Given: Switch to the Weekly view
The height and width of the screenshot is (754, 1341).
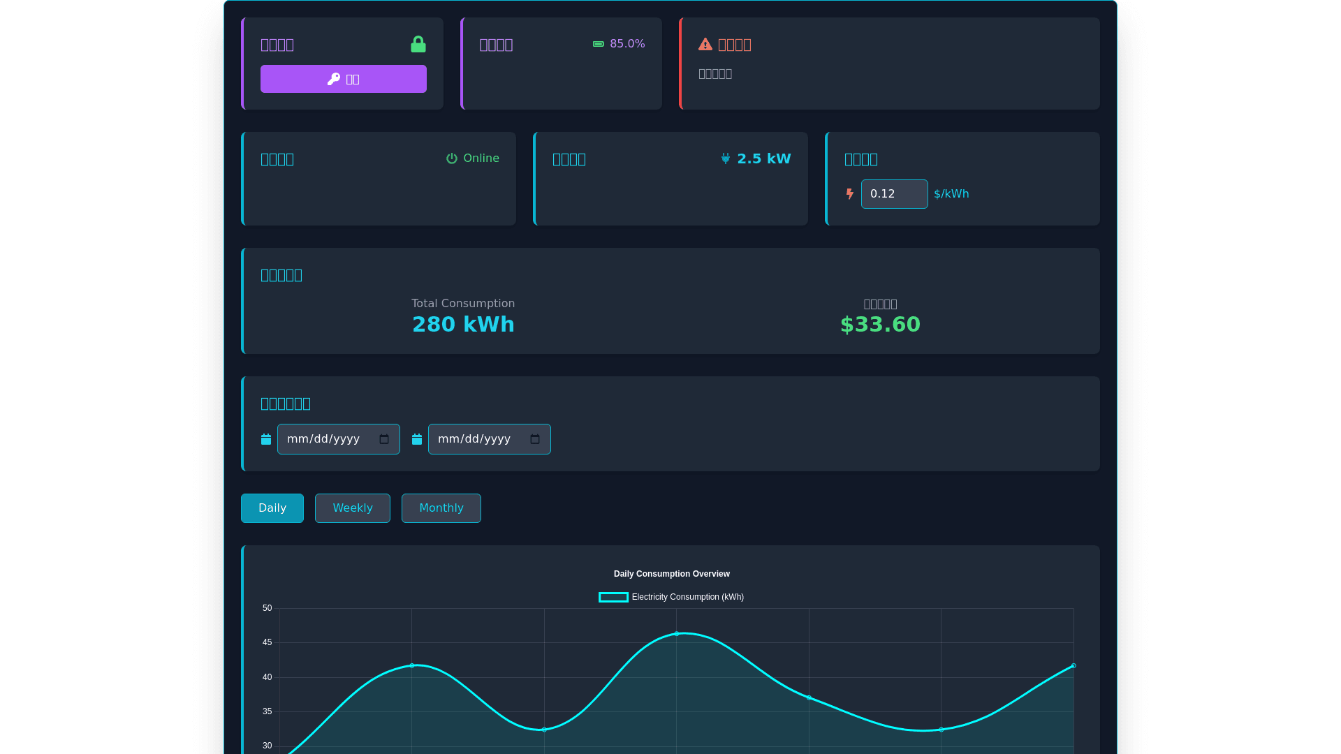Looking at the screenshot, I should click(352, 508).
